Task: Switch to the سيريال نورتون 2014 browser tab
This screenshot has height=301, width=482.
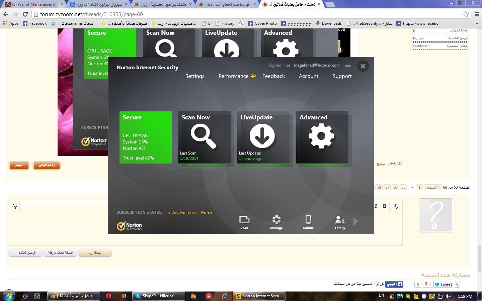Action: pyautogui.click(x=98, y=4)
